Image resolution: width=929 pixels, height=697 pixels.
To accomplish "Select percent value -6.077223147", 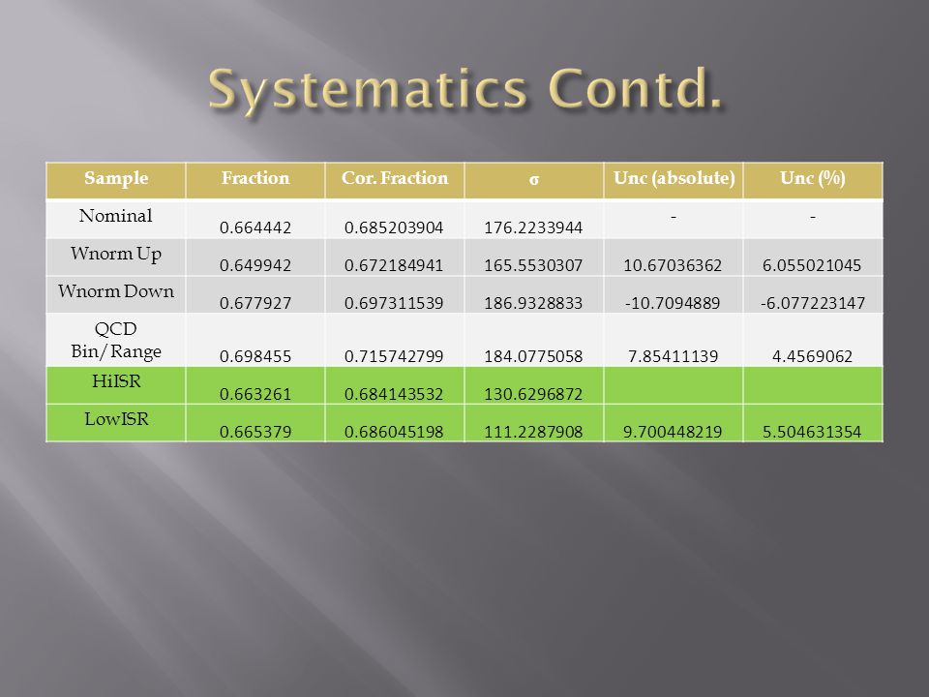I will pyautogui.click(x=813, y=303).
